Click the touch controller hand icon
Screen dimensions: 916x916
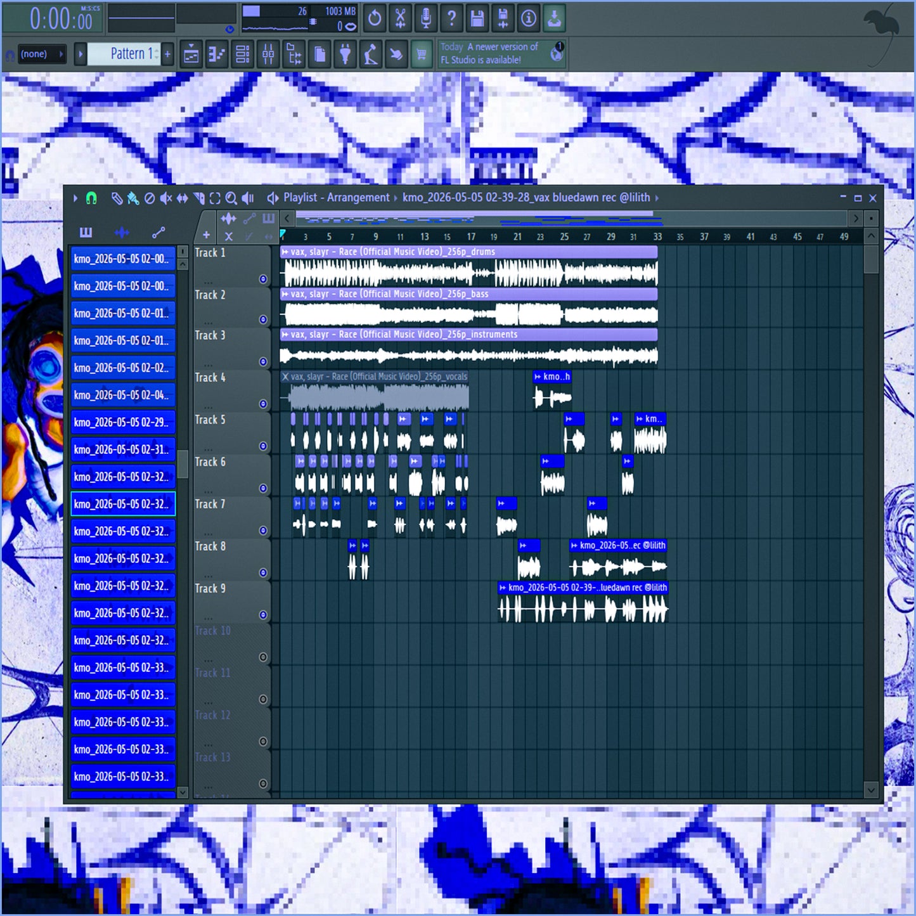tap(396, 55)
